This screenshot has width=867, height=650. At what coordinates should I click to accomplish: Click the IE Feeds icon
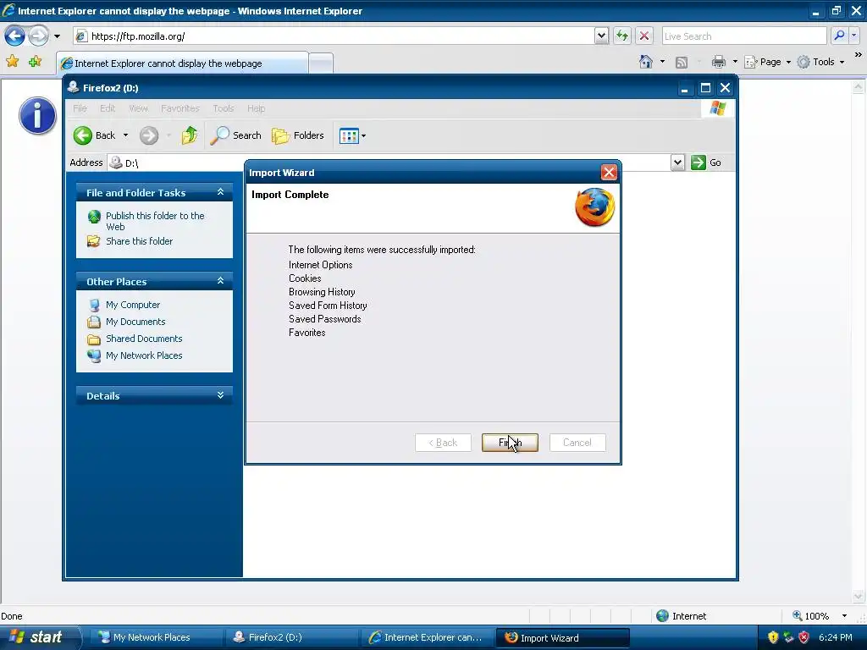pos(682,63)
